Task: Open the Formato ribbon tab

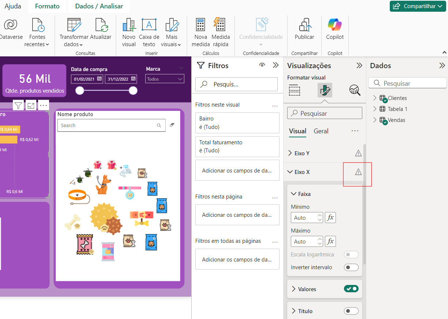Action: (47, 6)
